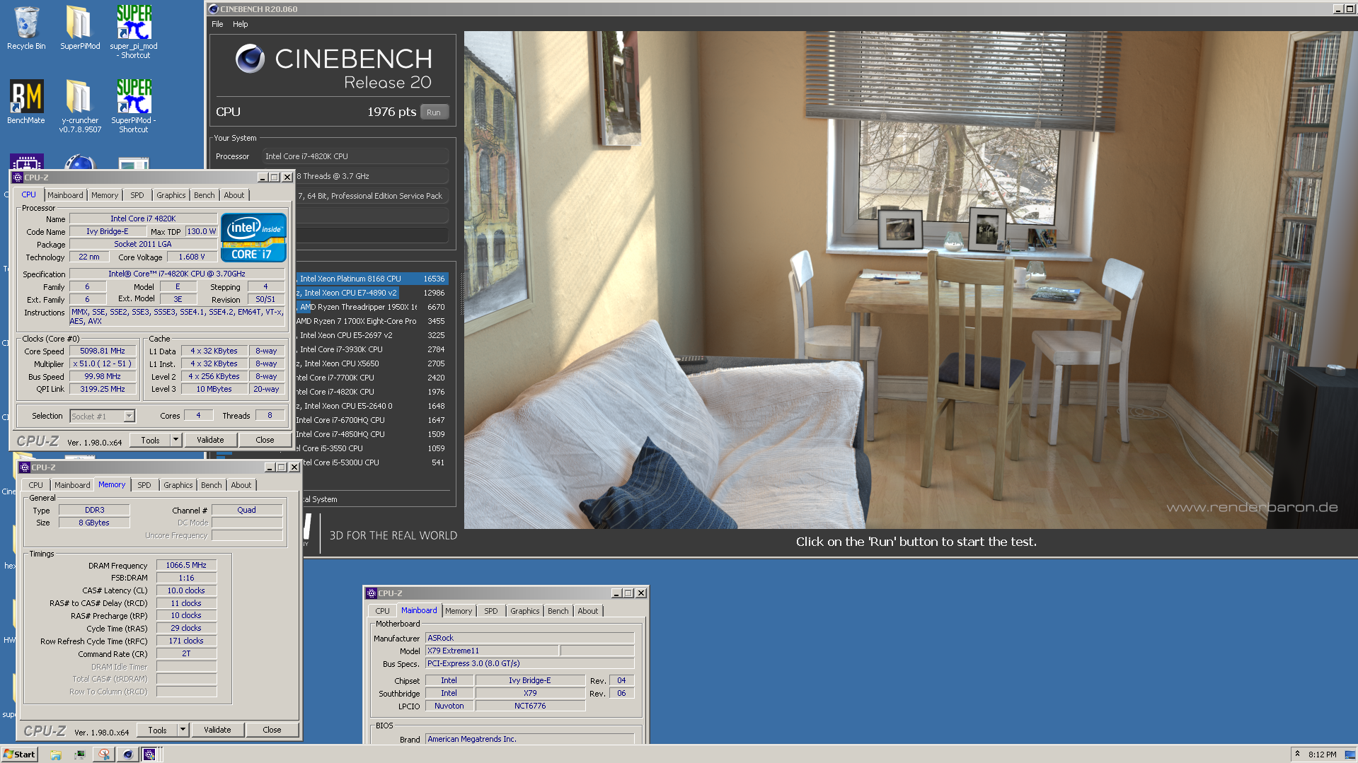Launch the super_pi_mod - Shortcut icon
Viewport: 1358px width, 763px height.
click(134, 31)
